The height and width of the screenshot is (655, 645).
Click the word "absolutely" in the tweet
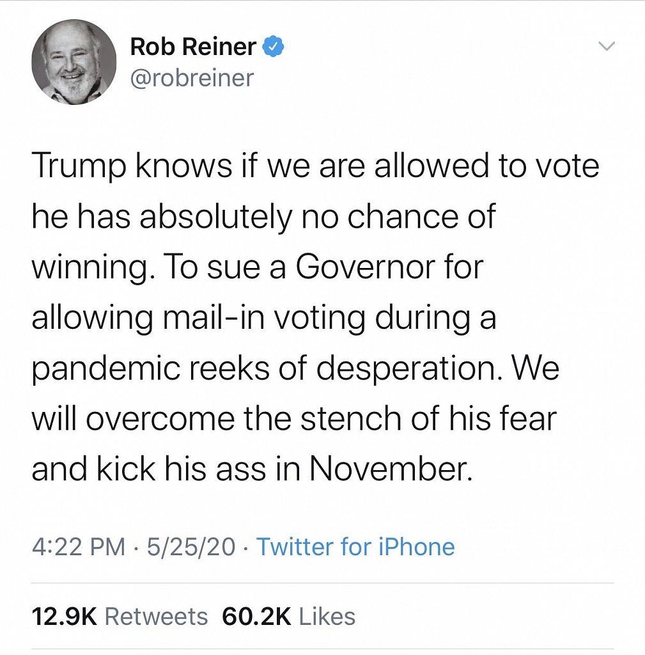coord(214,218)
